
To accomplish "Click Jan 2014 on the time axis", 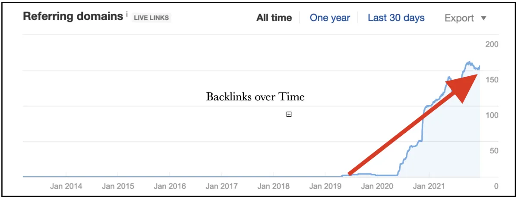I will [66, 187].
